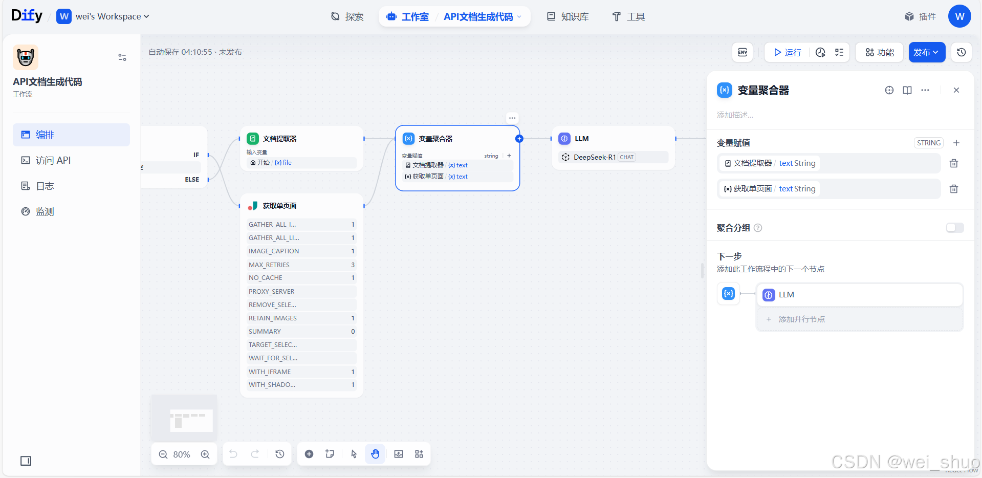This screenshot has width=982, height=478.
Task: Click the plus handle on 变量聚合器 node
Action: point(519,139)
